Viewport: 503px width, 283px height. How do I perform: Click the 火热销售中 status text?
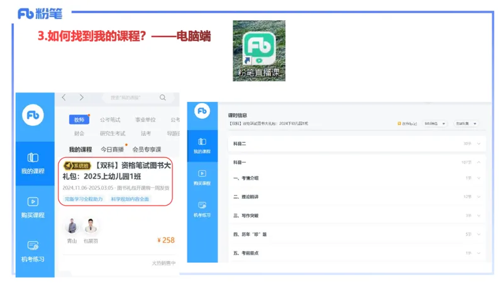(163, 263)
